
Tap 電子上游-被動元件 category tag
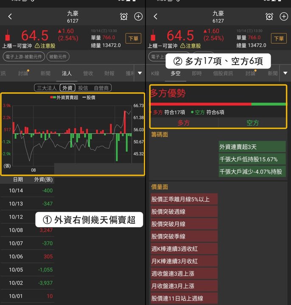pyautogui.click(x=24, y=57)
